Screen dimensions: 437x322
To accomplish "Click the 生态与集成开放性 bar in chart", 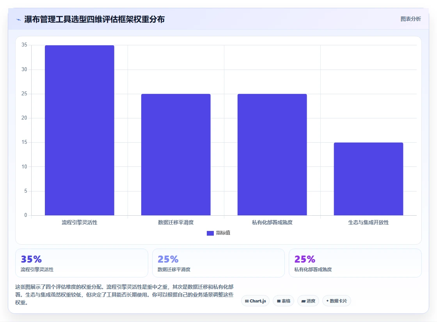I will click(368, 179).
